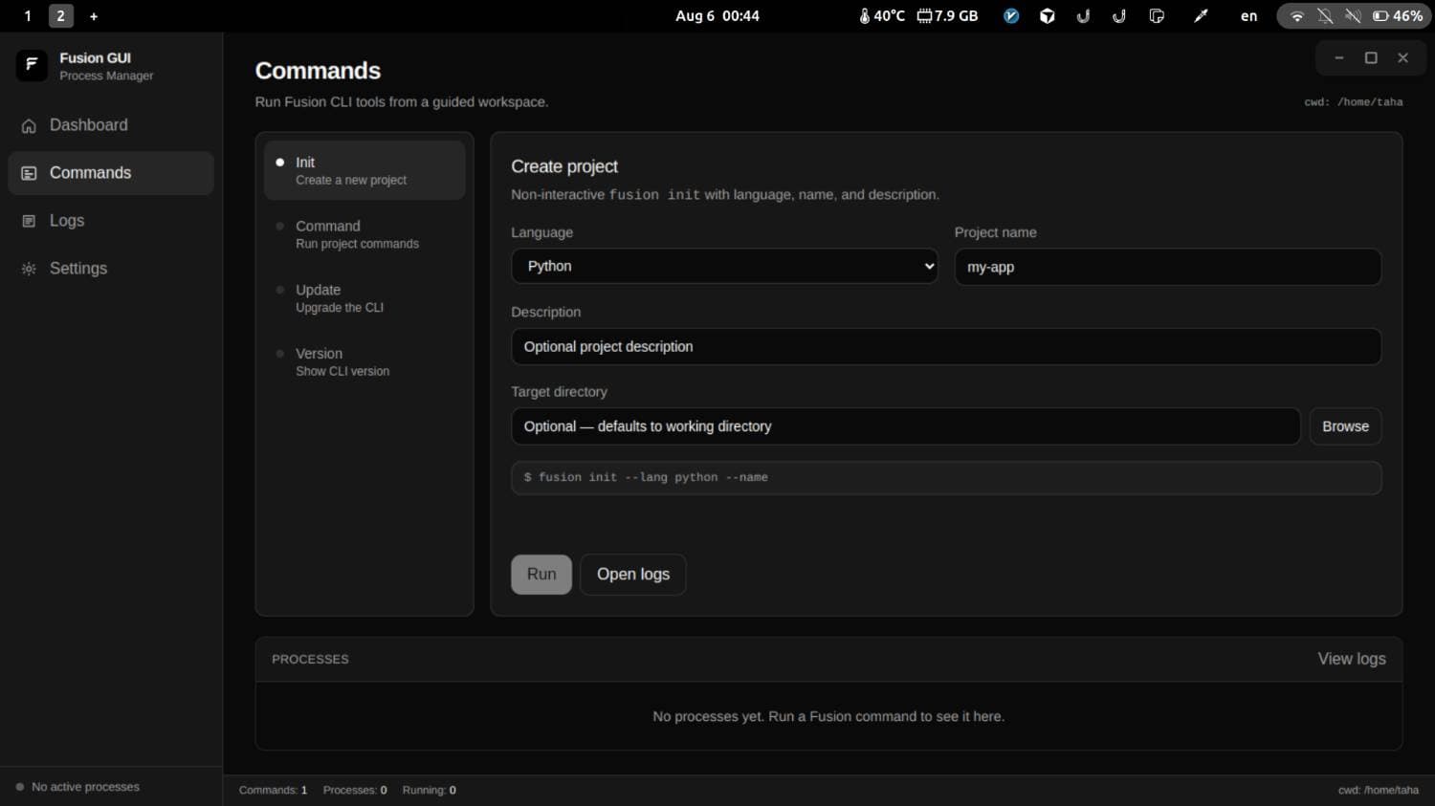1435x806 pixels.
Task: Click the muted volume speaker icon
Action: (1353, 16)
